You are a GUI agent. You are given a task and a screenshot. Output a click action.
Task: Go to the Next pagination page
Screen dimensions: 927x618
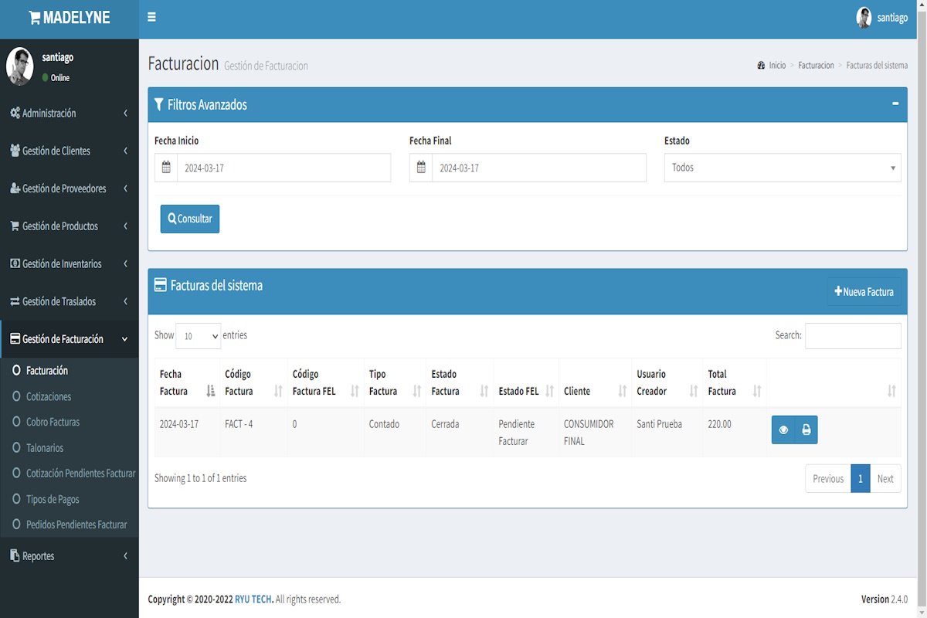pos(885,479)
